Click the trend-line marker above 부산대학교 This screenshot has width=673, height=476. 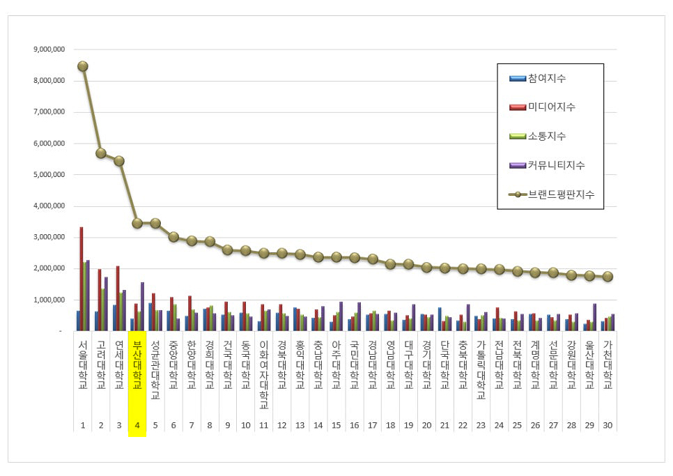pos(137,224)
